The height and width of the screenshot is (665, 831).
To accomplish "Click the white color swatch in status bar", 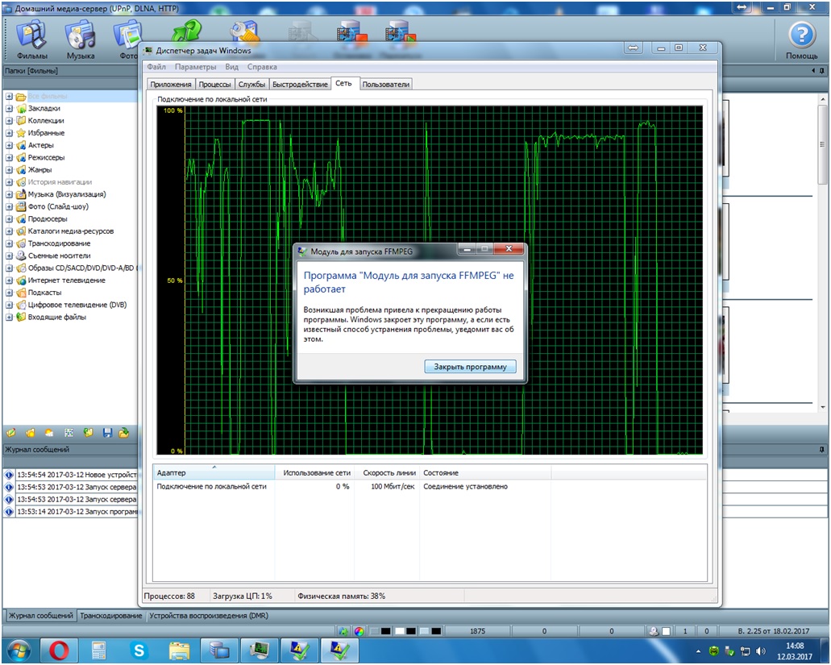I will pyautogui.click(x=400, y=631).
